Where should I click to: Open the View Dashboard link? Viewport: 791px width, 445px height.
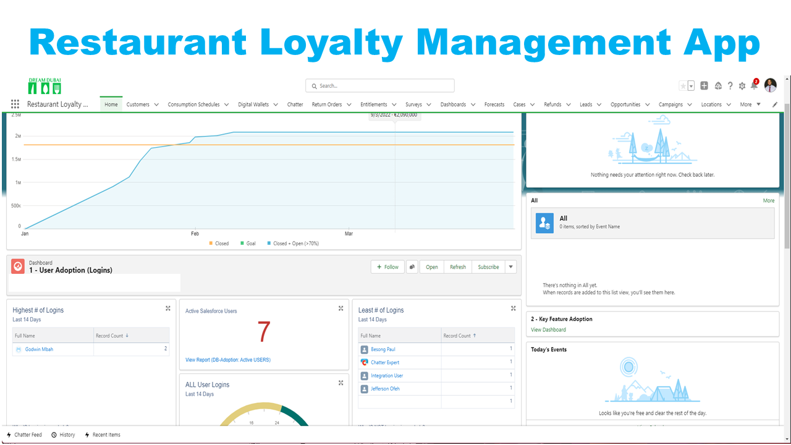tap(548, 329)
